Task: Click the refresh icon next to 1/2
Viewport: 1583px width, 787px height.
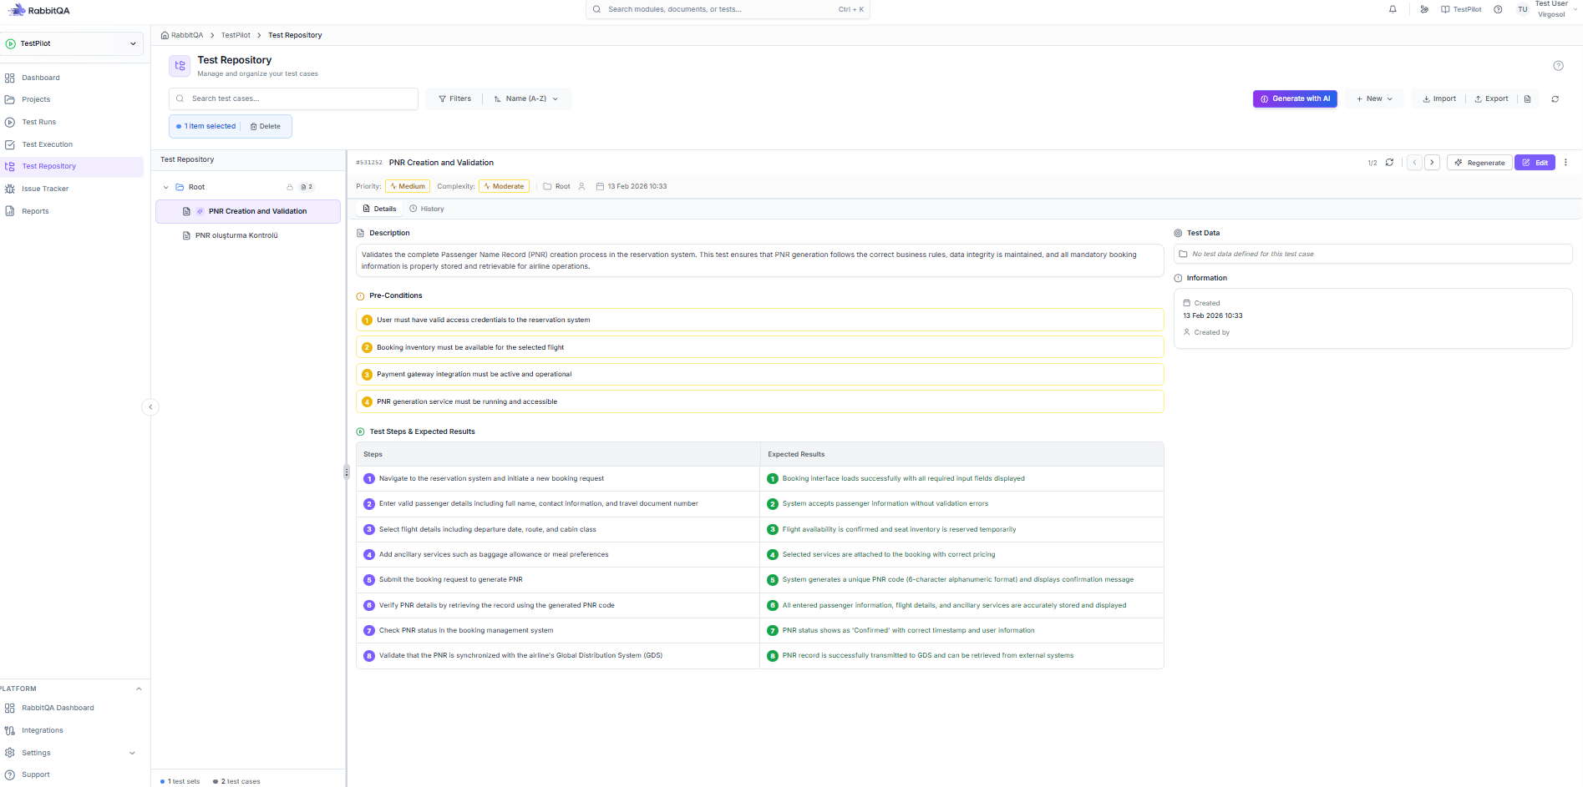Action: [1389, 163]
